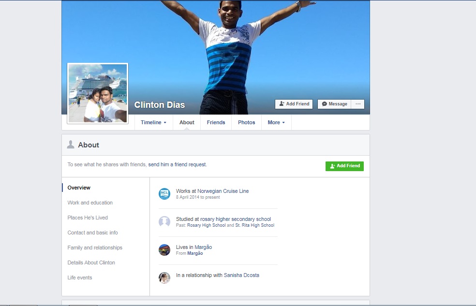
Task: Open the three-dots more options button
Action: tap(358, 104)
